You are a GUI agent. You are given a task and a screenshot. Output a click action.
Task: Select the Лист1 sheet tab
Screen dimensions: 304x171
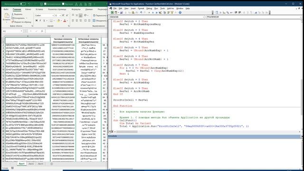coord(21,164)
